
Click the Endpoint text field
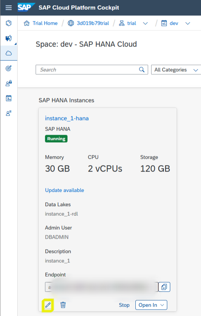pyautogui.click(x=102, y=287)
